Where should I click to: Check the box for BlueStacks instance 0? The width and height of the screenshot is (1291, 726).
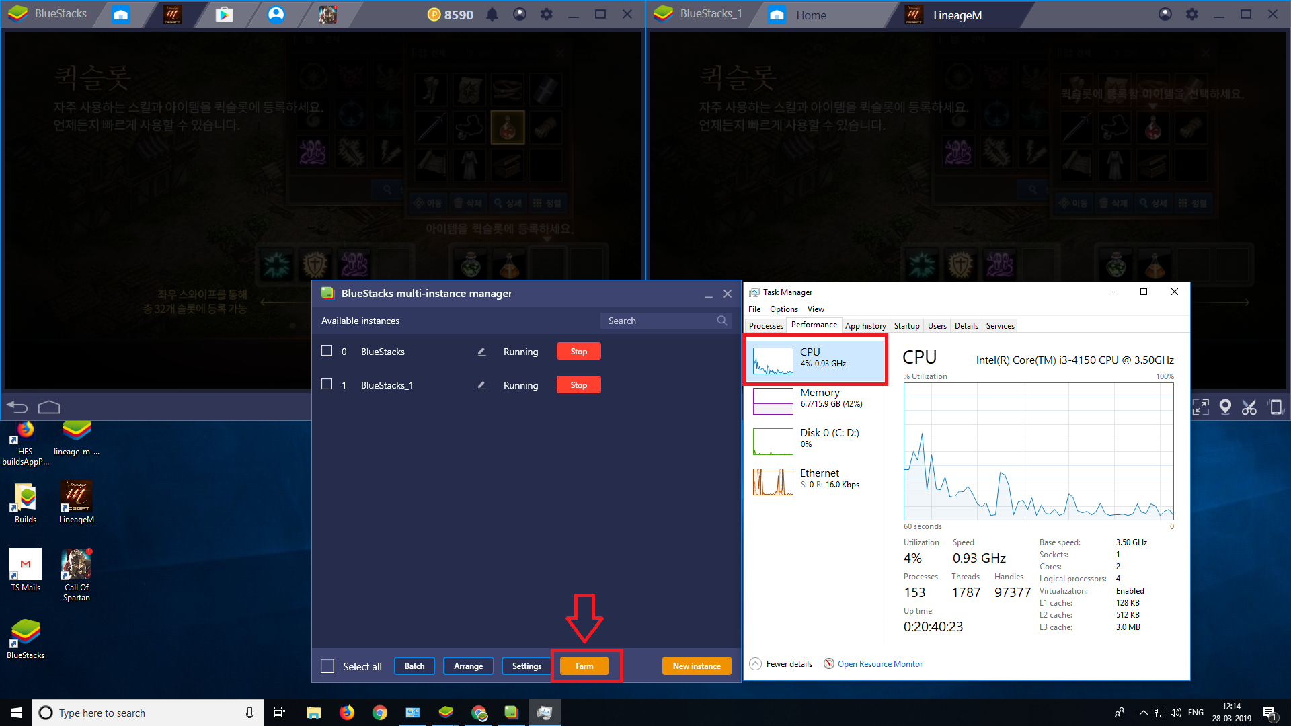tap(327, 350)
